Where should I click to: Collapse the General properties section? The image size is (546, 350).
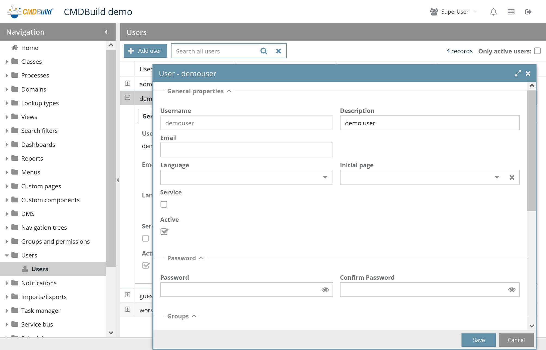pyautogui.click(x=229, y=91)
